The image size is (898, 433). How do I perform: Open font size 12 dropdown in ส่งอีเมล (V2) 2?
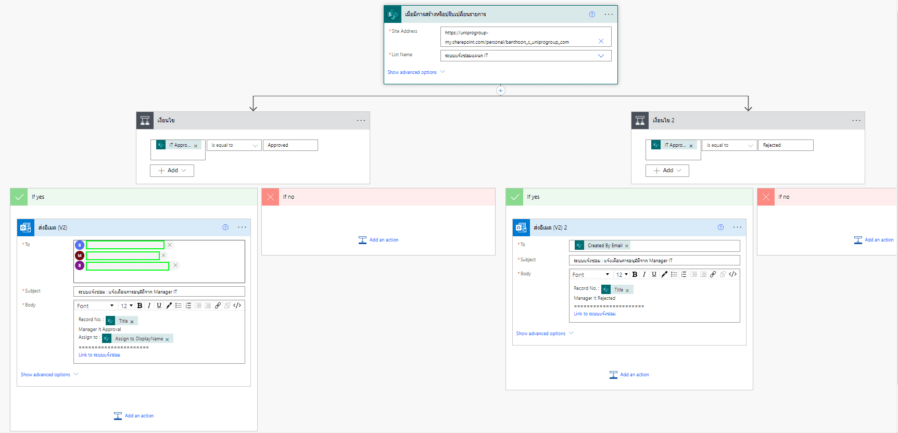(x=622, y=275)
